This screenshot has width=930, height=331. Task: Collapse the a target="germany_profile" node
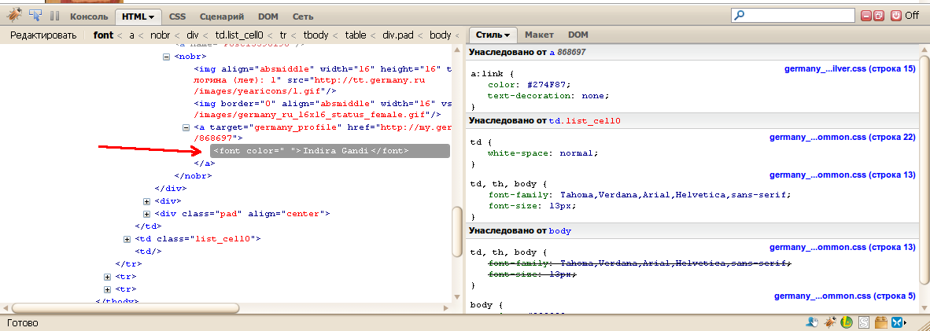pos(186,127)
